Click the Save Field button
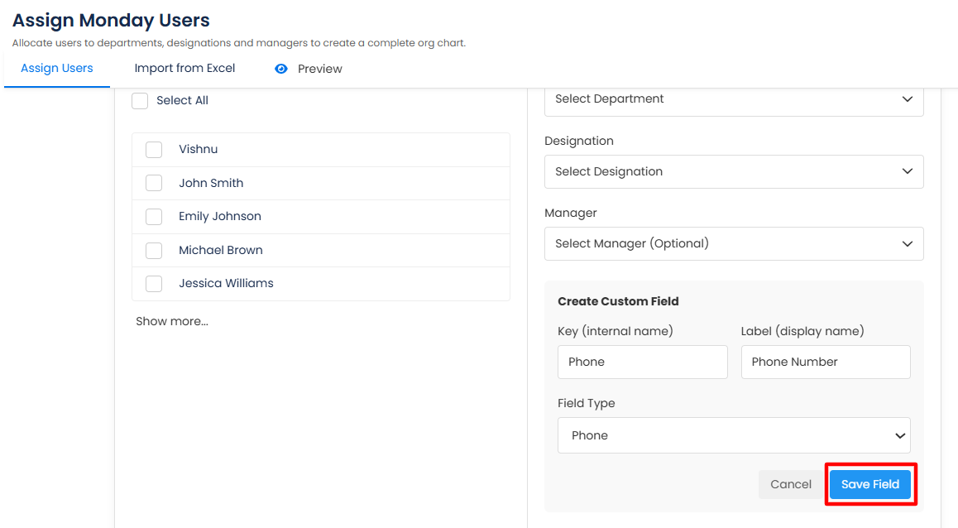The image size is (958, 528). pos(870,484)
